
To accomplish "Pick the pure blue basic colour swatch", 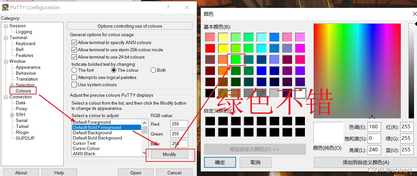I will click(261, 71).
